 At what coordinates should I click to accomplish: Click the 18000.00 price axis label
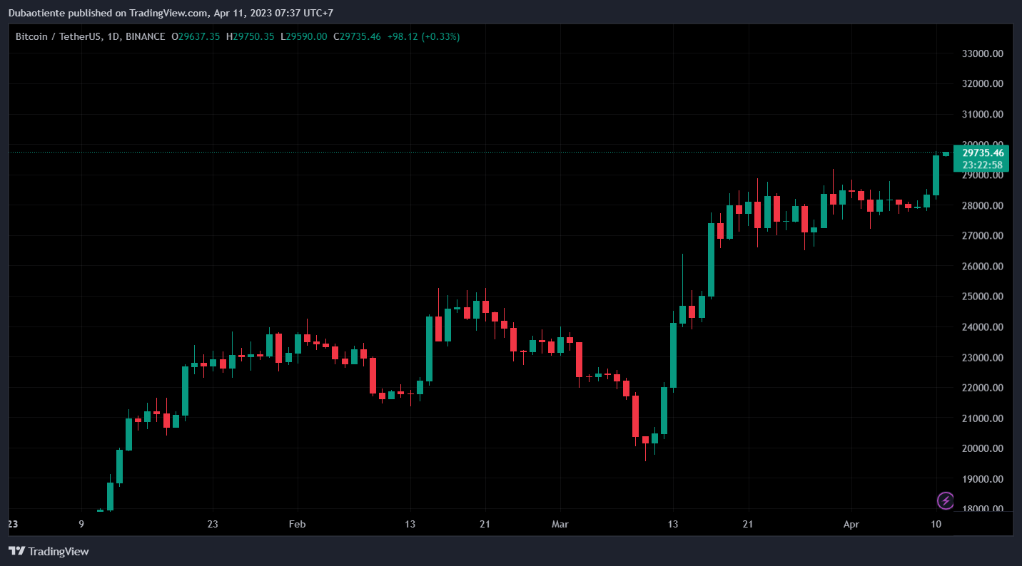[x=983, y=509]
